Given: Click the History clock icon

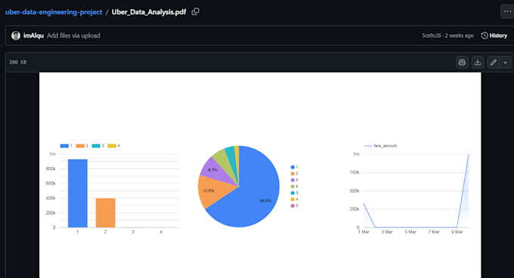Looking at the screenshot, I should (x=485, y=36).
